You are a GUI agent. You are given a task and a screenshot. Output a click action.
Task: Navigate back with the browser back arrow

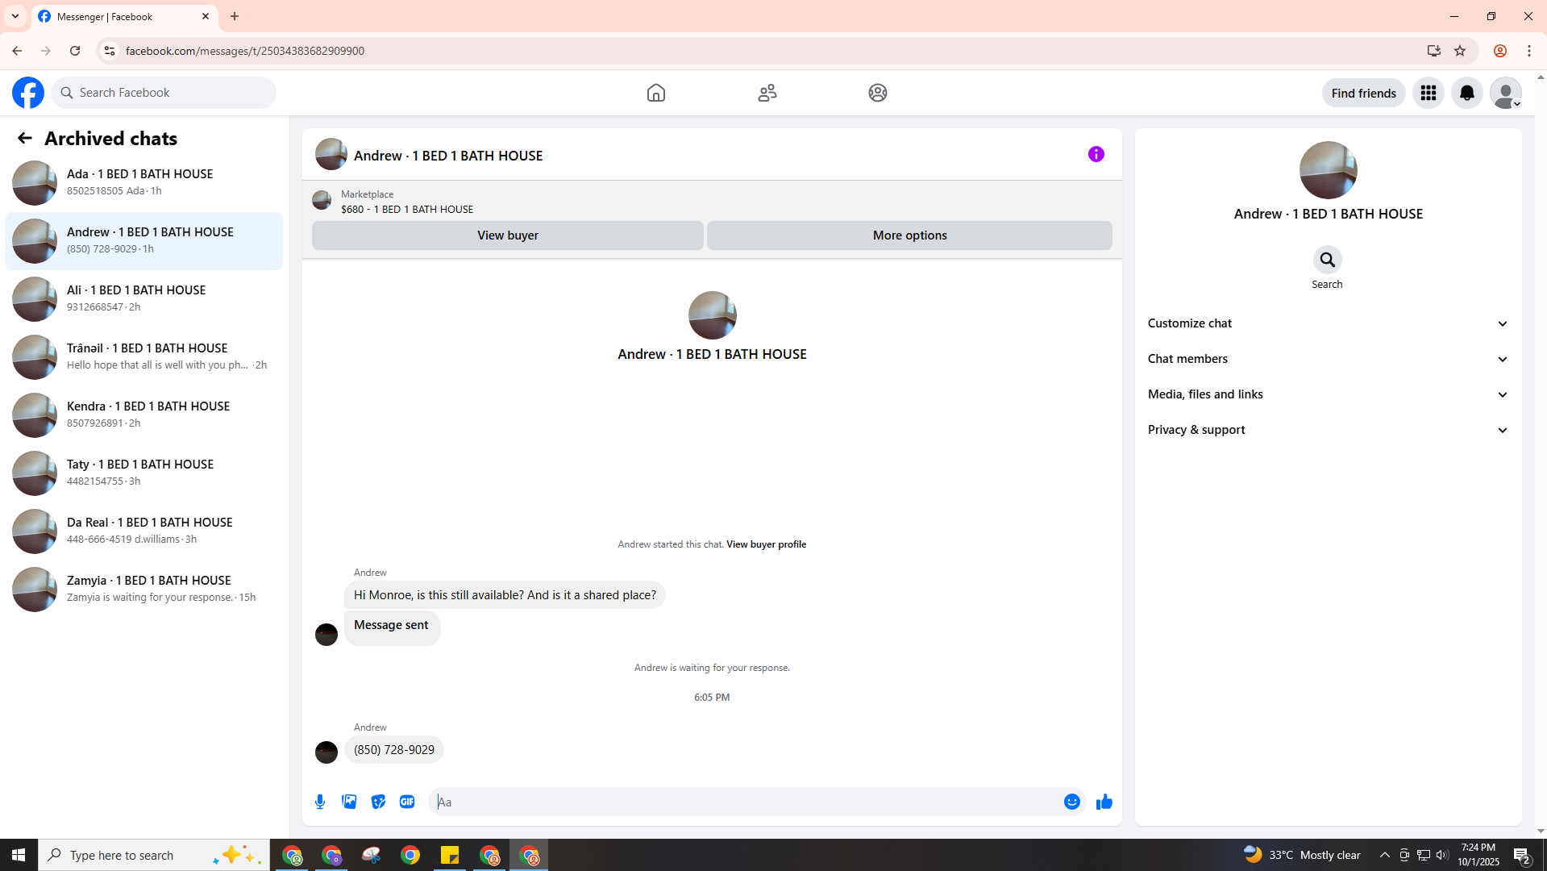[17, 51]
